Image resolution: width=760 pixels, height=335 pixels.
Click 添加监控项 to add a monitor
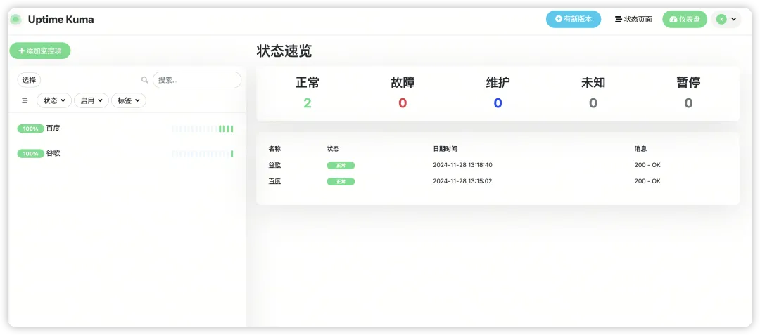(39, 51)
